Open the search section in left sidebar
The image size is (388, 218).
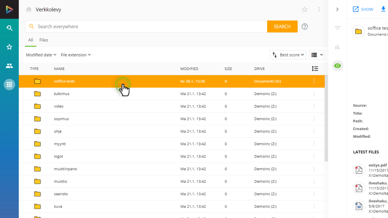tap(9, 28)
